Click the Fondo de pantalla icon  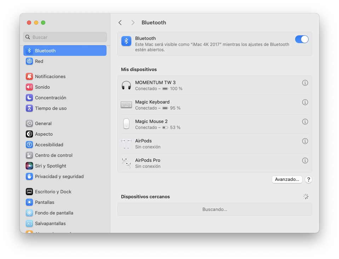point(29,213)
